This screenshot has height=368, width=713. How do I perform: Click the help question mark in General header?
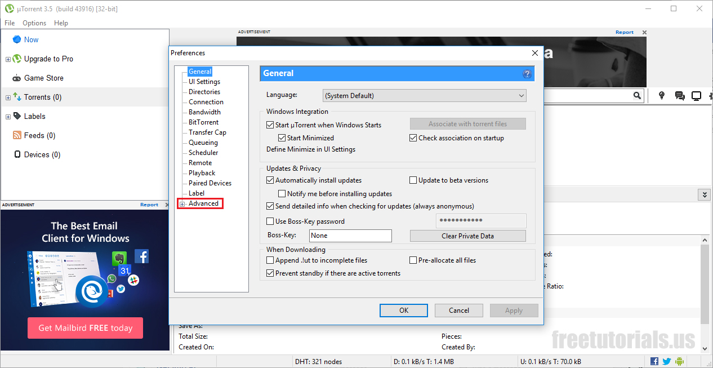point(527,74)
